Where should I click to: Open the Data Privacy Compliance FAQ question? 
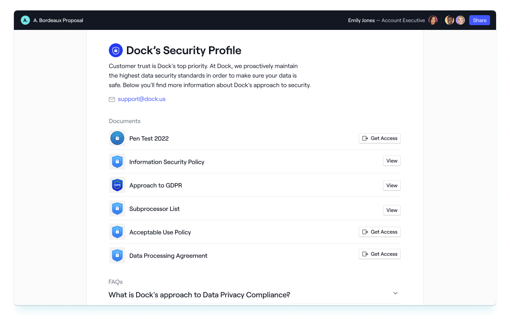pos(199,295)
